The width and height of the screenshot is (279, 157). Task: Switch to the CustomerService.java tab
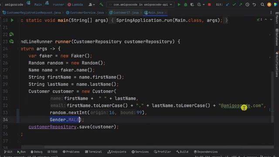click(85, 13)
